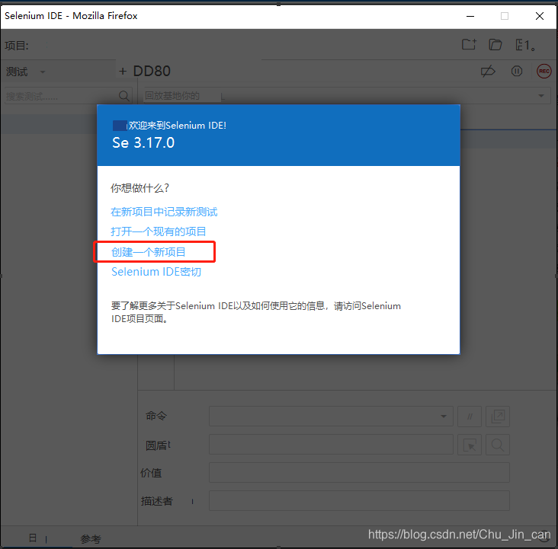Click the disable breakpoints icon

click(x=488, y=71)
